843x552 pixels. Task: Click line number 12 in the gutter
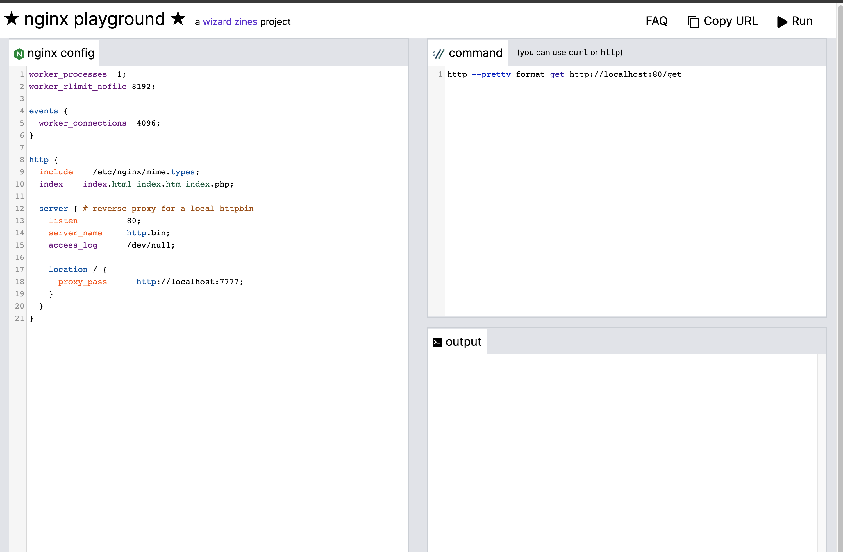point(19,209)
